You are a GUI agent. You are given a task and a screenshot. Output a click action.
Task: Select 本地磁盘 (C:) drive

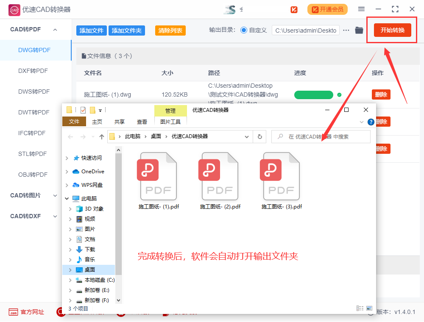pyautogui.click(x=99, y=280)
